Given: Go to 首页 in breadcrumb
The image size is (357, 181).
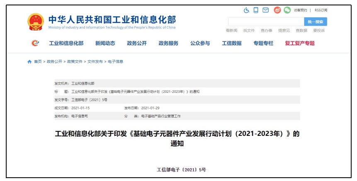Looking at the screenshot, I should click(38, 62).
